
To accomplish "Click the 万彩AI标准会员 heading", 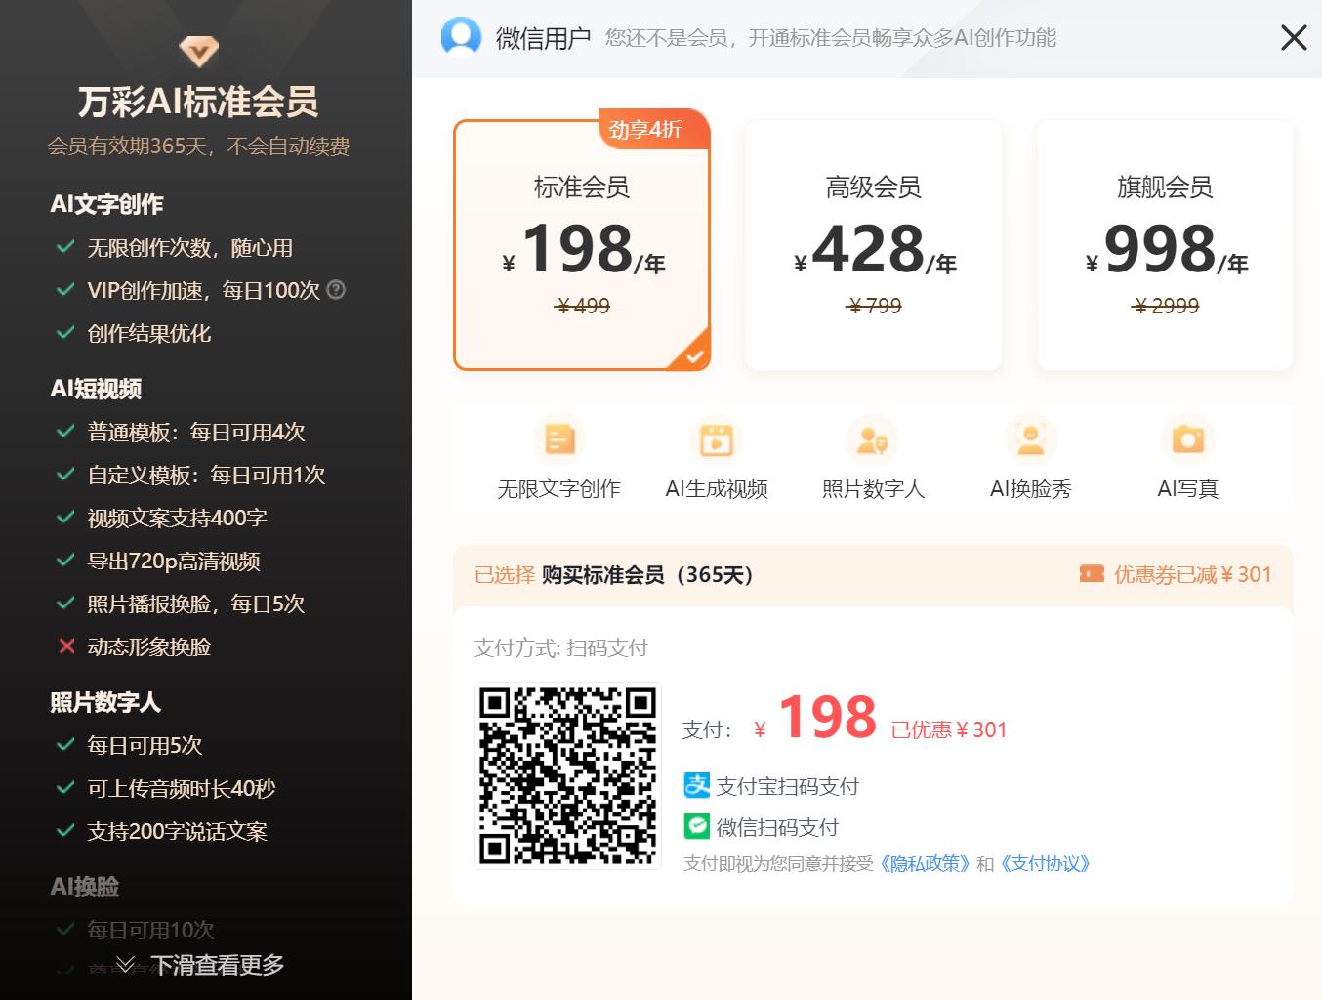I will click(198, 102).
